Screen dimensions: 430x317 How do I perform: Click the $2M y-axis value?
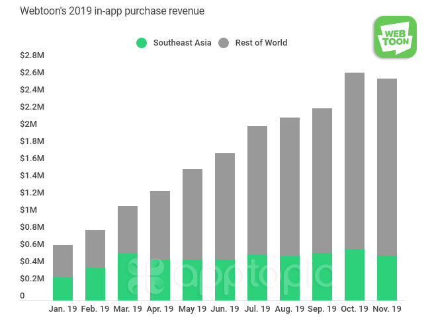tap(28, 124)
